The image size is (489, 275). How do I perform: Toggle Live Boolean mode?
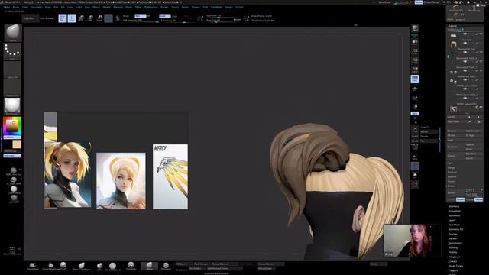pos(47,18)
